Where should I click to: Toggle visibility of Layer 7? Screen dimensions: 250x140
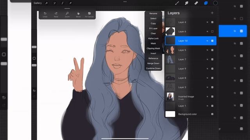[x=212, y=59]
